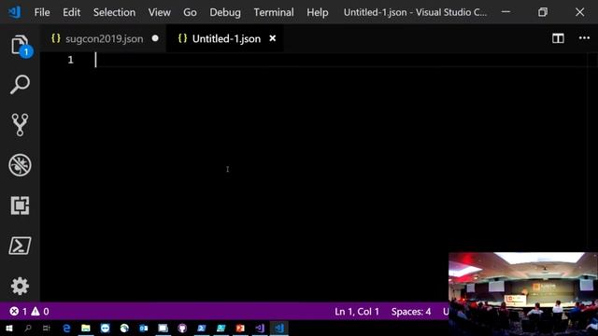The image size is (598, 336).
Task: Click the conference room video thumbnail
Action: [x=523, y=294]
